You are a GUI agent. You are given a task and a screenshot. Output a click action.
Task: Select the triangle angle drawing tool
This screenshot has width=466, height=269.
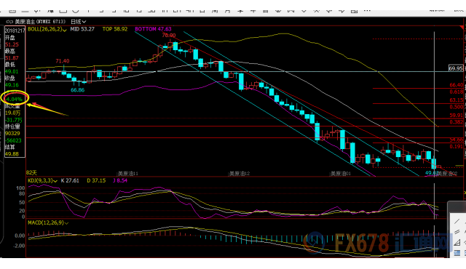click(x=457, y=243)
